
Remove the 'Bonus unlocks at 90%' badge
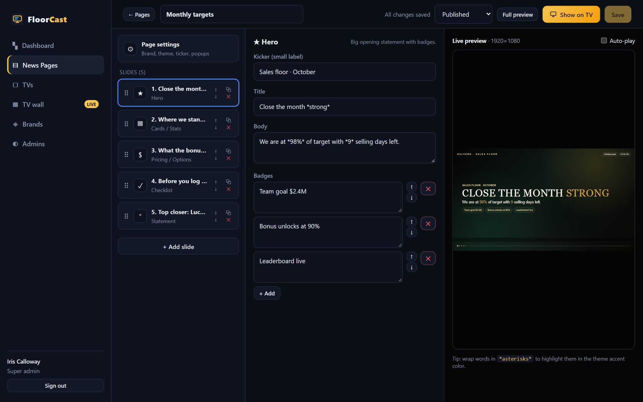tap(428, 224)
